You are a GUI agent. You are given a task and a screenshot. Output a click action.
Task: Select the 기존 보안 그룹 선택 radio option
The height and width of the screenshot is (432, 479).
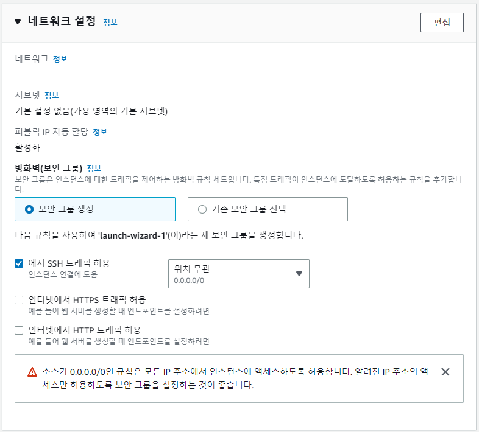(268, 209)
